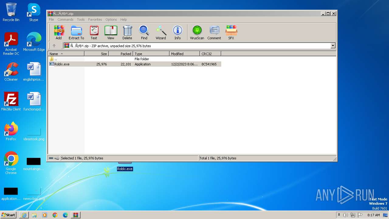Image resolution: width=389 pixels, height=219 pixels.
Task: Open the Windows Start menu
Action: pos(9,215)
